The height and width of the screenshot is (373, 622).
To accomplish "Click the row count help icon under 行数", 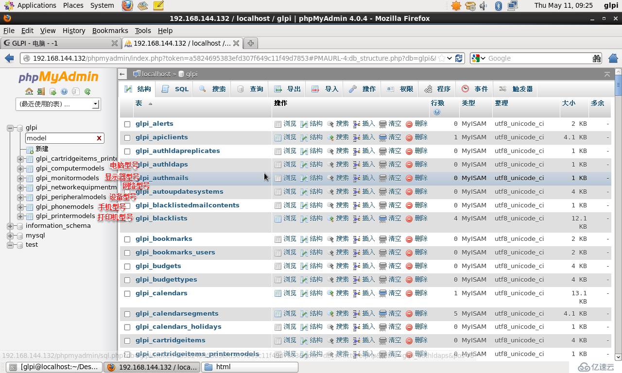I will click(437, 112).
